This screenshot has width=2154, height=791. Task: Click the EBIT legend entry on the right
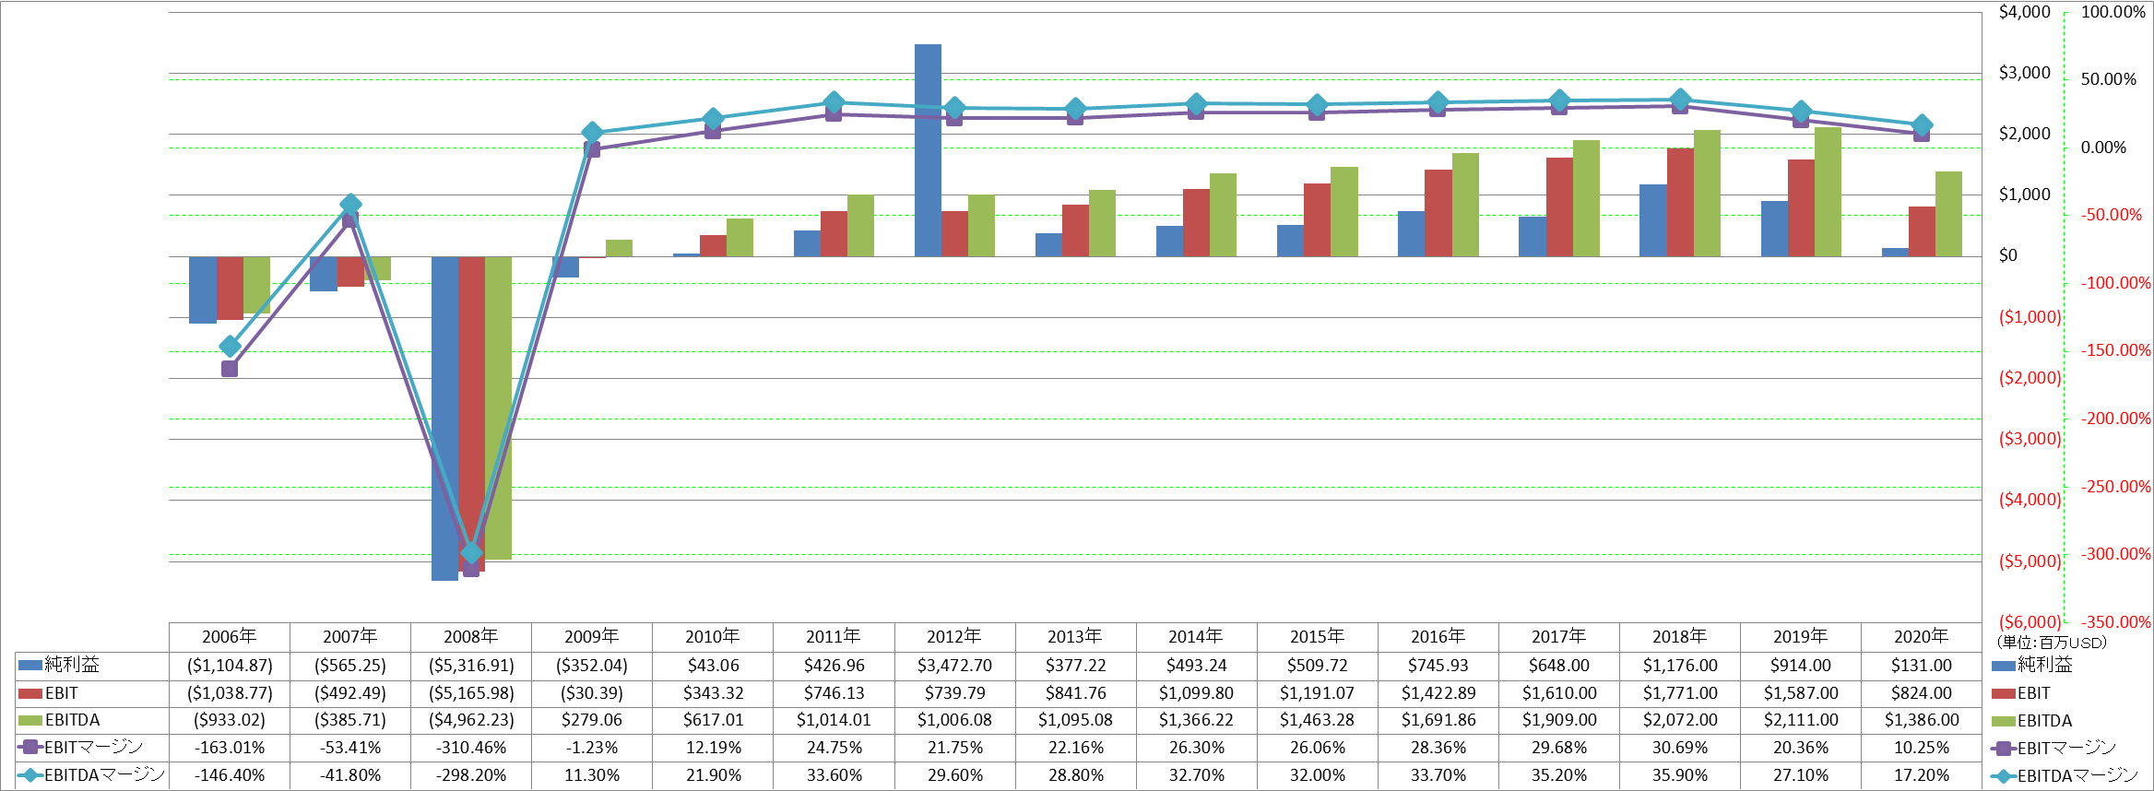[x=2021, y=693]
